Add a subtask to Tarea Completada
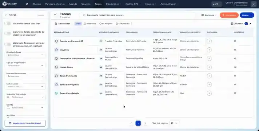 click(x=209, y=93)
